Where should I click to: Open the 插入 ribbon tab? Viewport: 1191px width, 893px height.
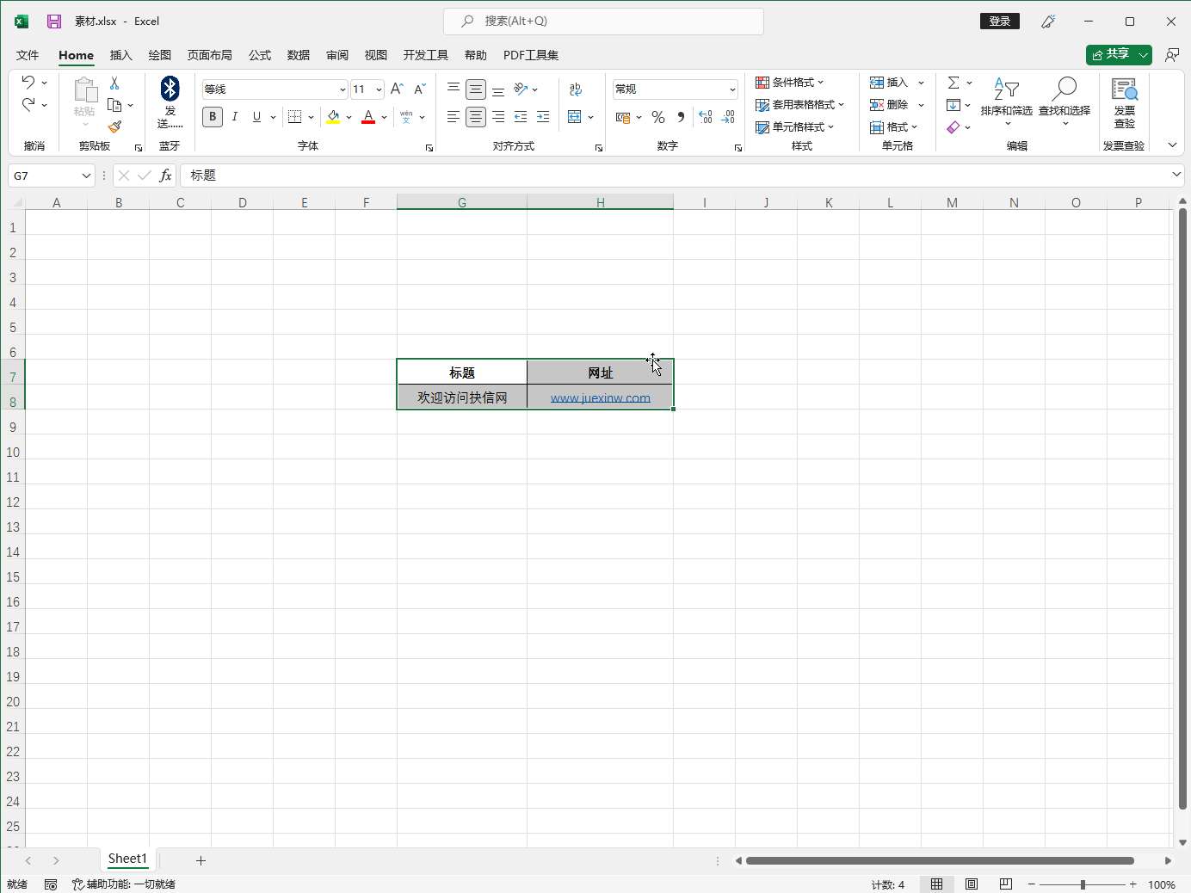pos(120,55)
